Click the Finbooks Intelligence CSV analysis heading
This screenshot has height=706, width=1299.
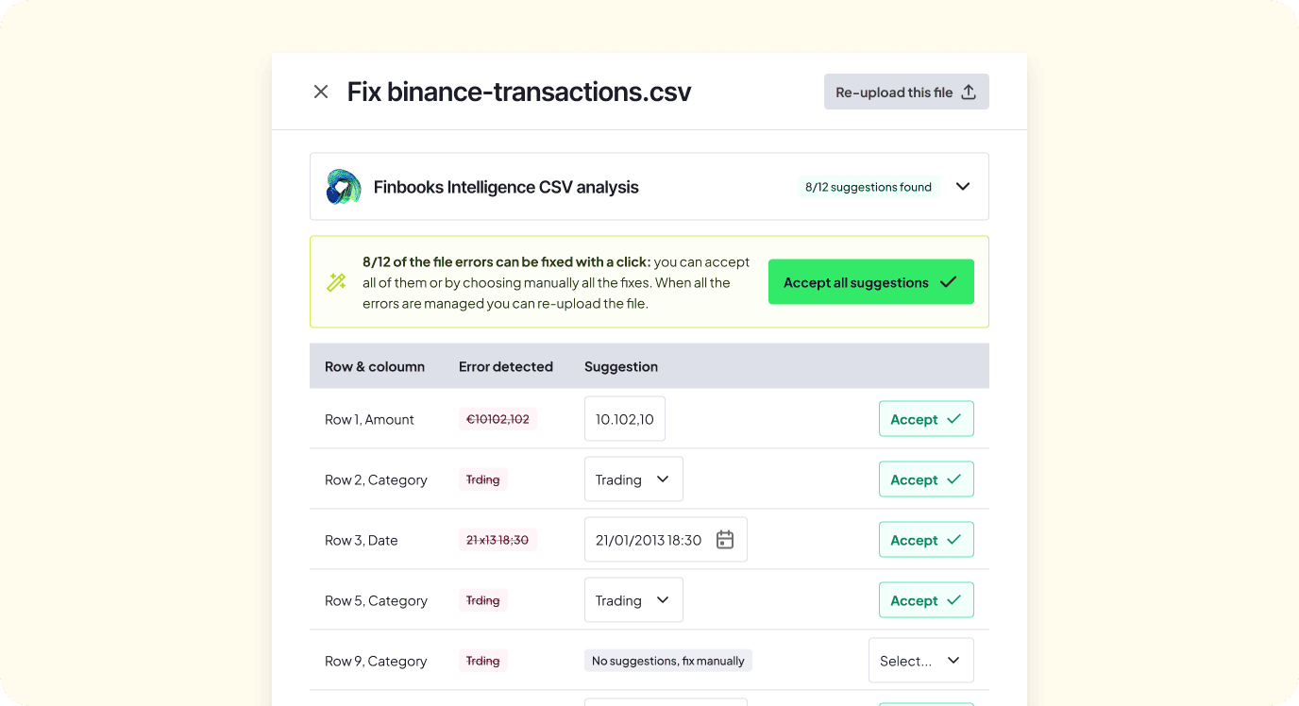pyautogui.click(x=506, y=187)
